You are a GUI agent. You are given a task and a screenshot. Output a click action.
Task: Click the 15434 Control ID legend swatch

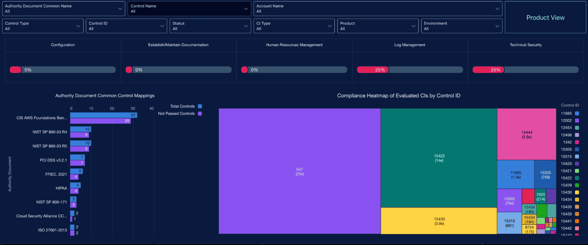pos(577,200)
